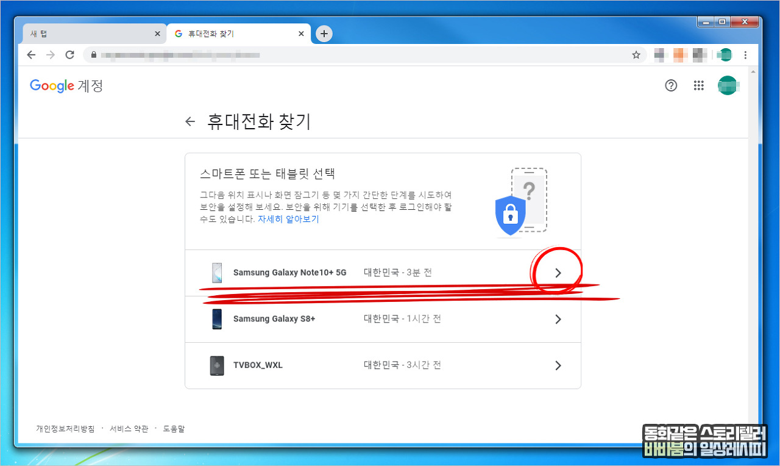Select the 휴대전화 찾기 tab

click(x=239, y=34)
